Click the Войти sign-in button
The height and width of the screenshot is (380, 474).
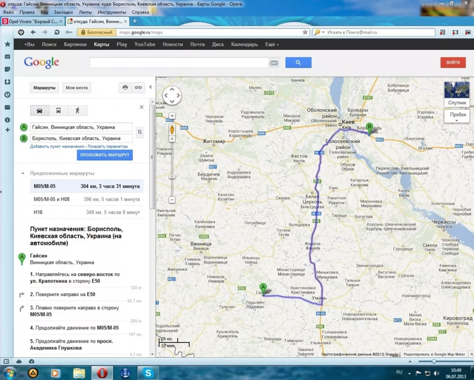tap(453, 62)
